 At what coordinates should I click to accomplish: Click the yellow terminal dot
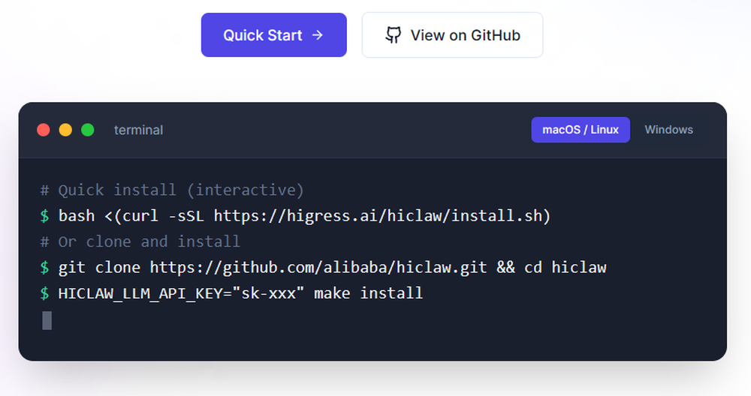(65, 130)
